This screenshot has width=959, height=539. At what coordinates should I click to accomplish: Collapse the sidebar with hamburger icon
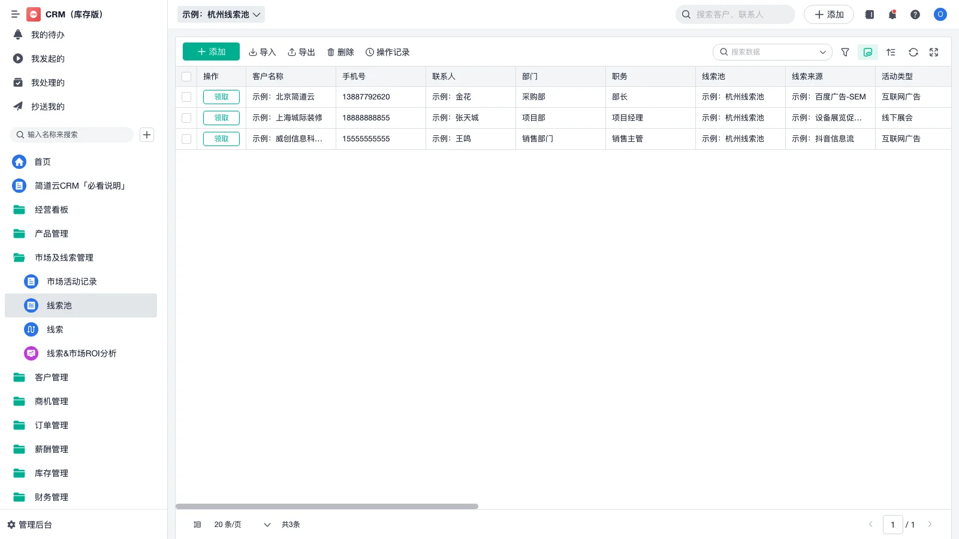pos(16,14)
